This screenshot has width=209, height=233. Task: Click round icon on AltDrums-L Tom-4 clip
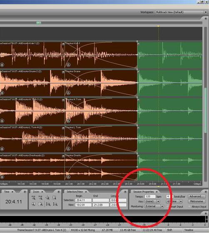(2, 149)
